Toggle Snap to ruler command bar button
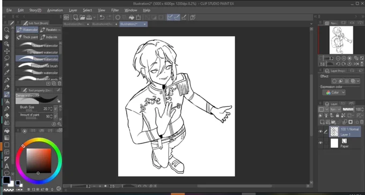Viewport: 365px width, 195px height. click(170, 17)
